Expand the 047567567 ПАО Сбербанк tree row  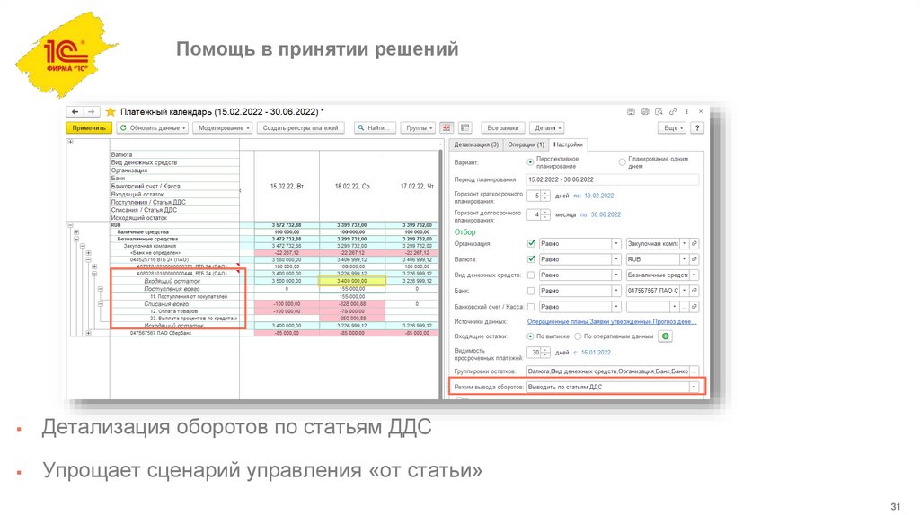[x=88, y=333]
